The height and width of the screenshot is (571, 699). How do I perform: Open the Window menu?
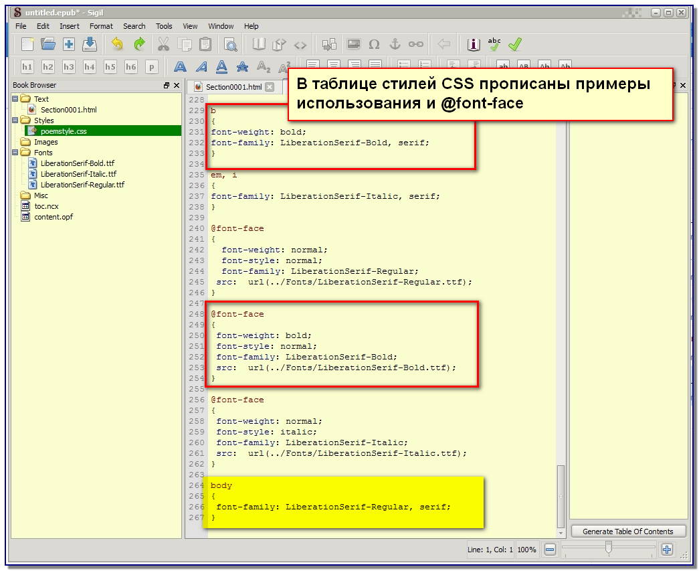[x=221, y=26]
